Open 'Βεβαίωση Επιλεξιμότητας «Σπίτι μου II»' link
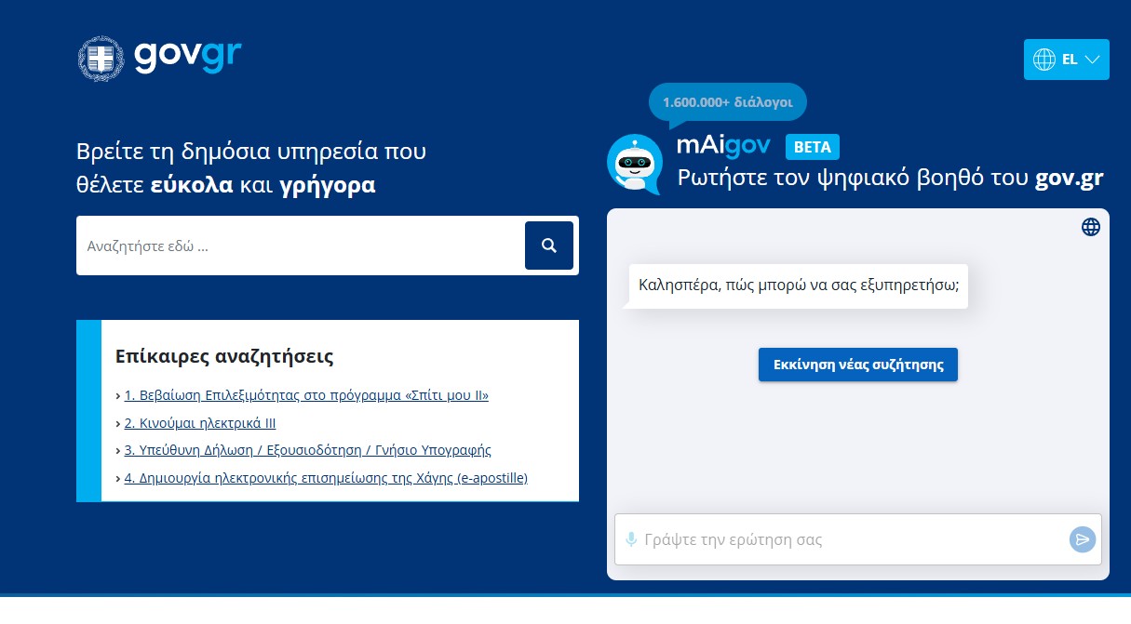The height and width of the screenshot is (624, 1131). coord(306,395)
